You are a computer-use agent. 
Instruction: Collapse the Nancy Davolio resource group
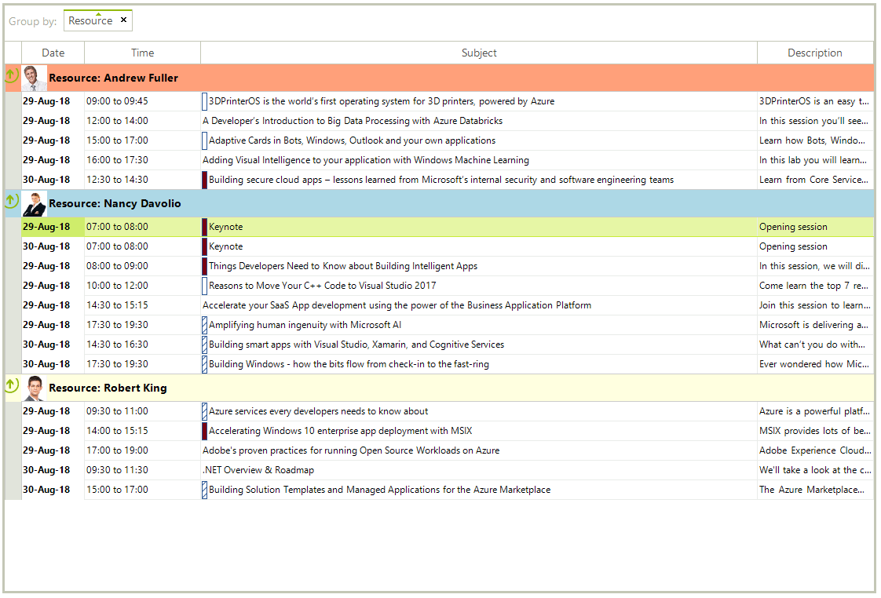click(11, 201)
